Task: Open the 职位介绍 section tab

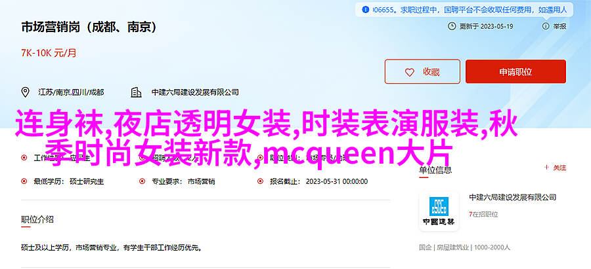Action: coord(37,220)
